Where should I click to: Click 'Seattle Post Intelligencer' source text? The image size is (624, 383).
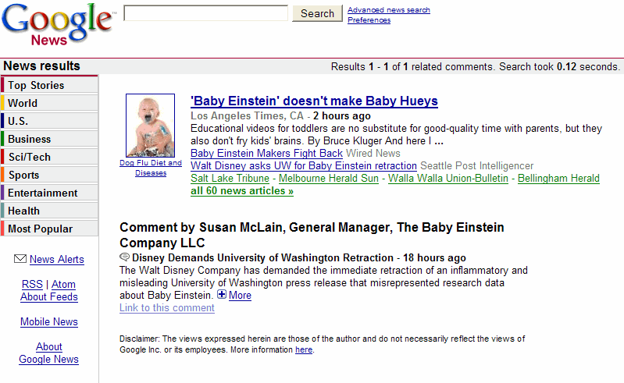coord(476,165)
